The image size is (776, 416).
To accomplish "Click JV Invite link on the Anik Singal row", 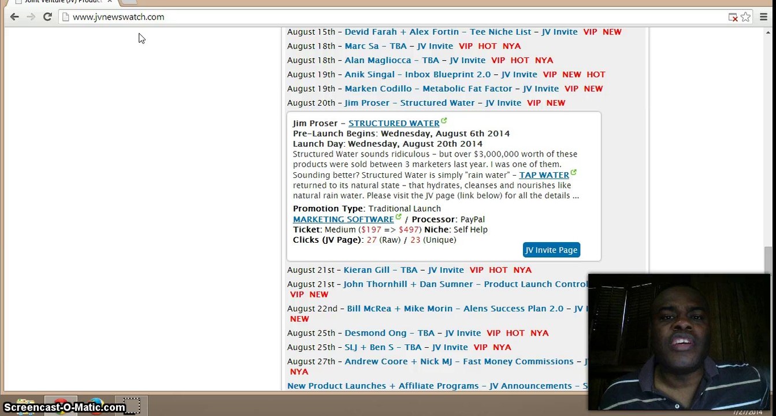I will (519, 75).
